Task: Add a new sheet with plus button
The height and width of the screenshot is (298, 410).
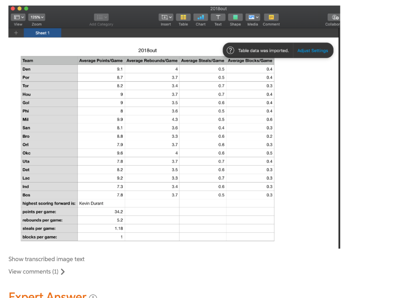Action: pos(16,33)
